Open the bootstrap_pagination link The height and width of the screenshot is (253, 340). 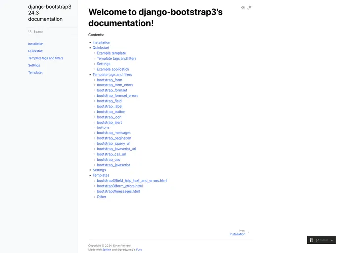(x=114, y=138)
